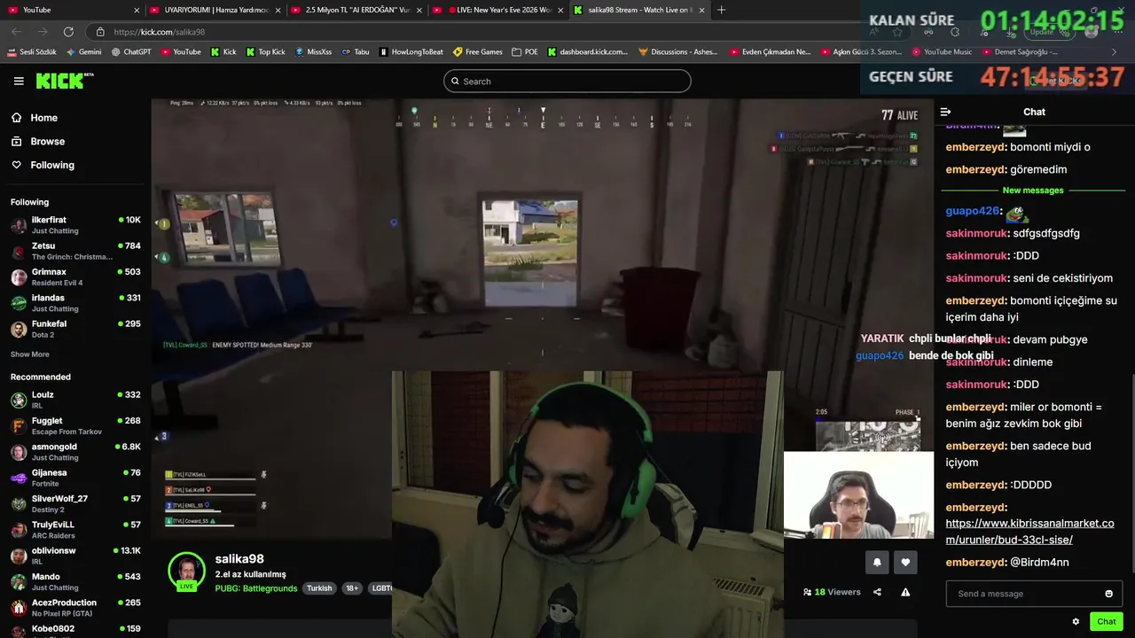
Task: Click the heart follow button
Action: pyautogui.click(x=905, y=562)
